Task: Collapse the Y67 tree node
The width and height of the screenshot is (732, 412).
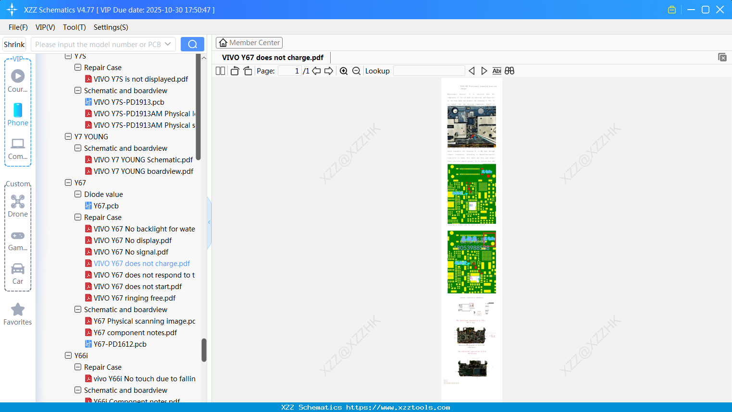Action: click(68, 183)
